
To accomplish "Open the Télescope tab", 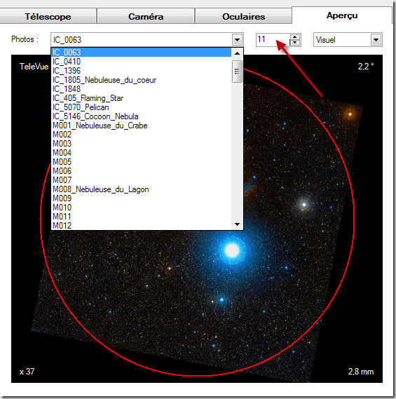I will pyautogui.click(x=48, y=16).
